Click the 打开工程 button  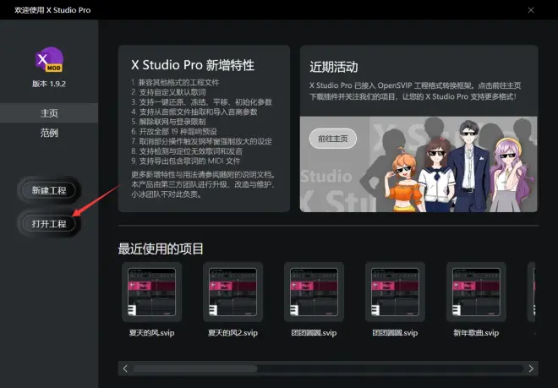pyautogui.click(x=49, y=224)
